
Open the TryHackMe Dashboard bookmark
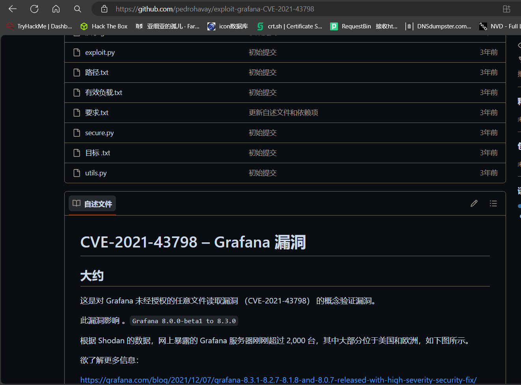pos(39,26)
